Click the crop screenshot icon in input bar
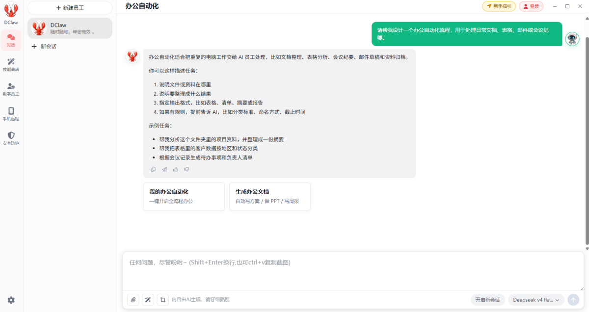589x312 pixels. click(162, 299)
